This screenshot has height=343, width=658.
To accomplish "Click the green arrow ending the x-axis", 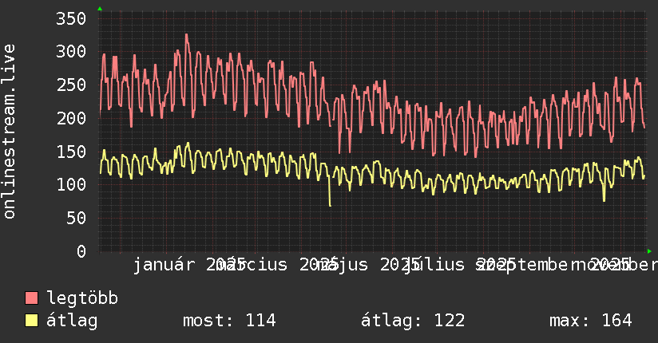I will [x=649, y=251].
